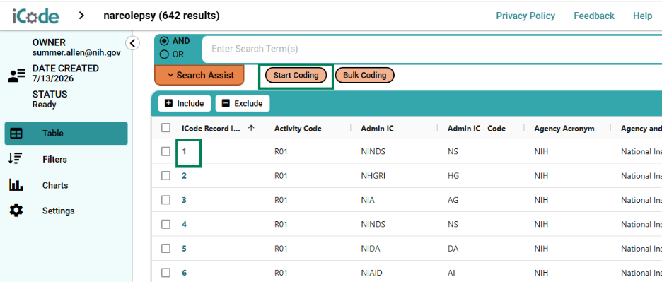Check the box for record 3
The image size is (662, 282).
[x=166, y=200]
